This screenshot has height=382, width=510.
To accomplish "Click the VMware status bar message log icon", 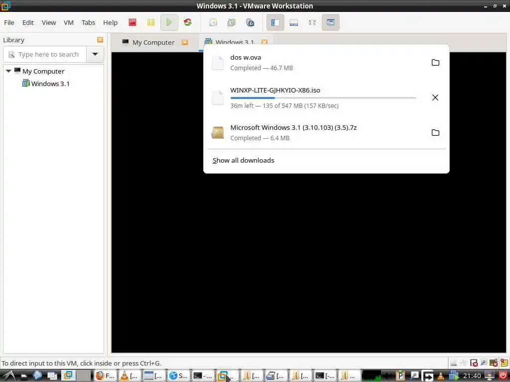I will coord(505,363).
